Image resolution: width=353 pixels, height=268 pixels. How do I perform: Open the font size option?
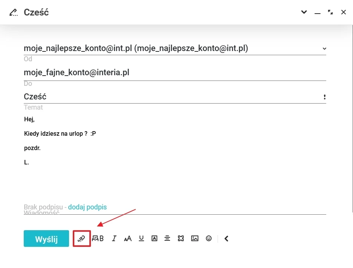tap(127, 239)
